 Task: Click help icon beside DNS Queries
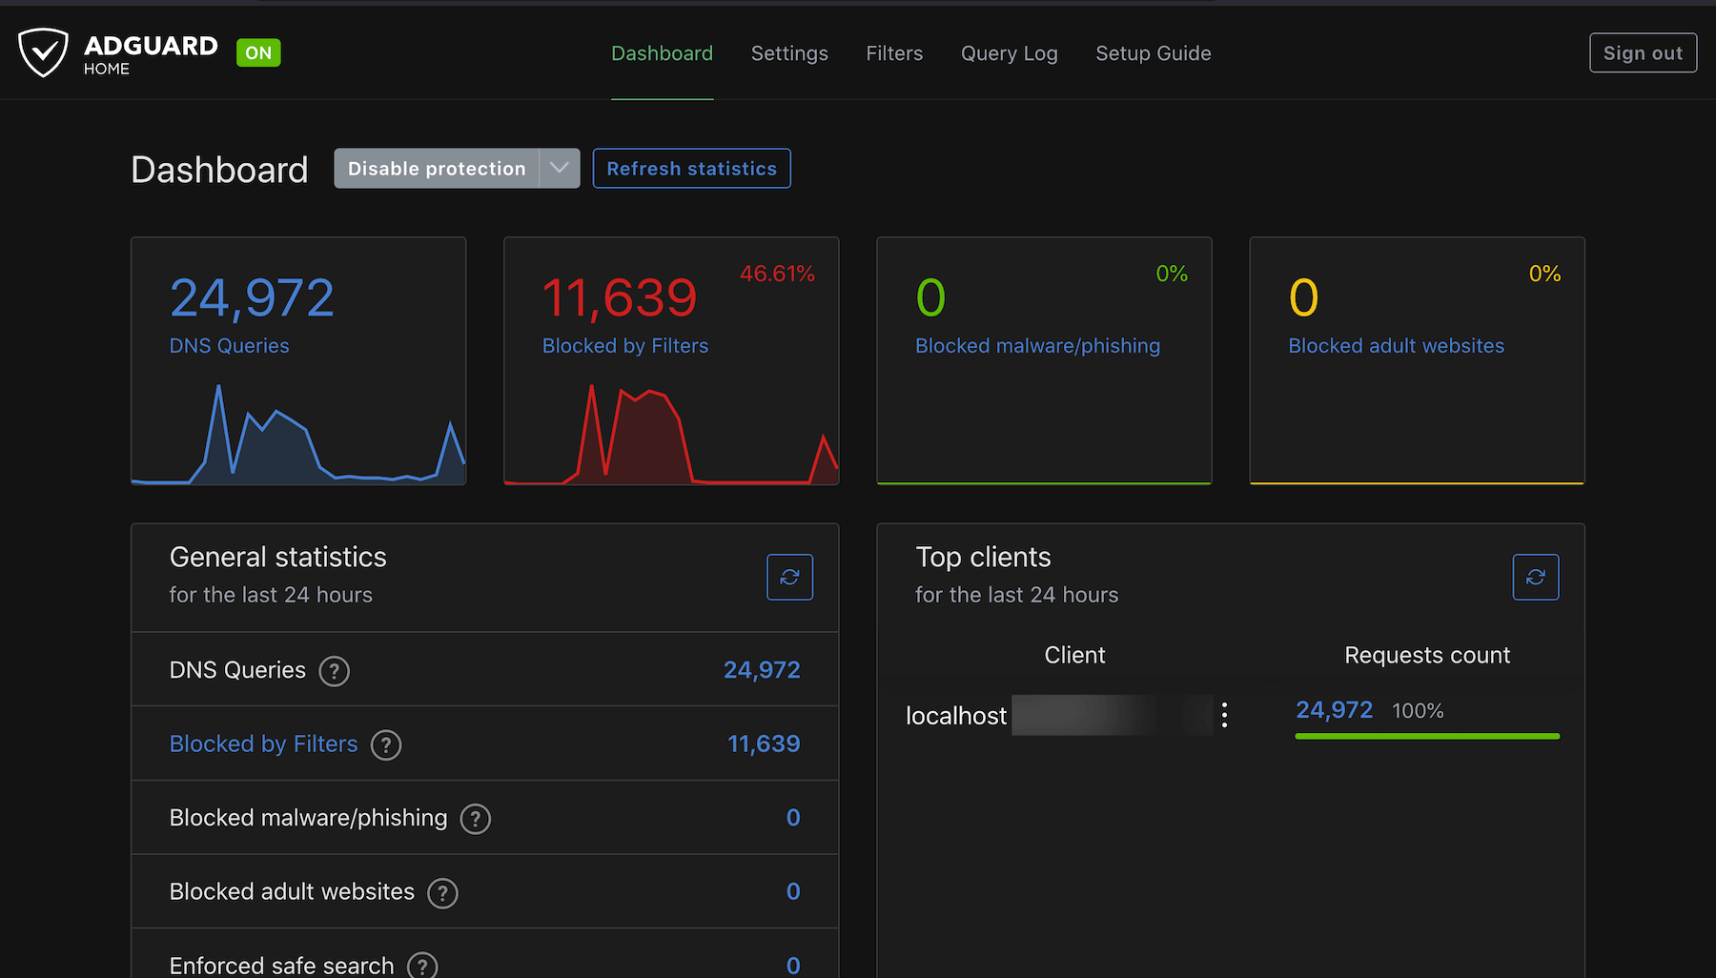click(x=334, y=671)
